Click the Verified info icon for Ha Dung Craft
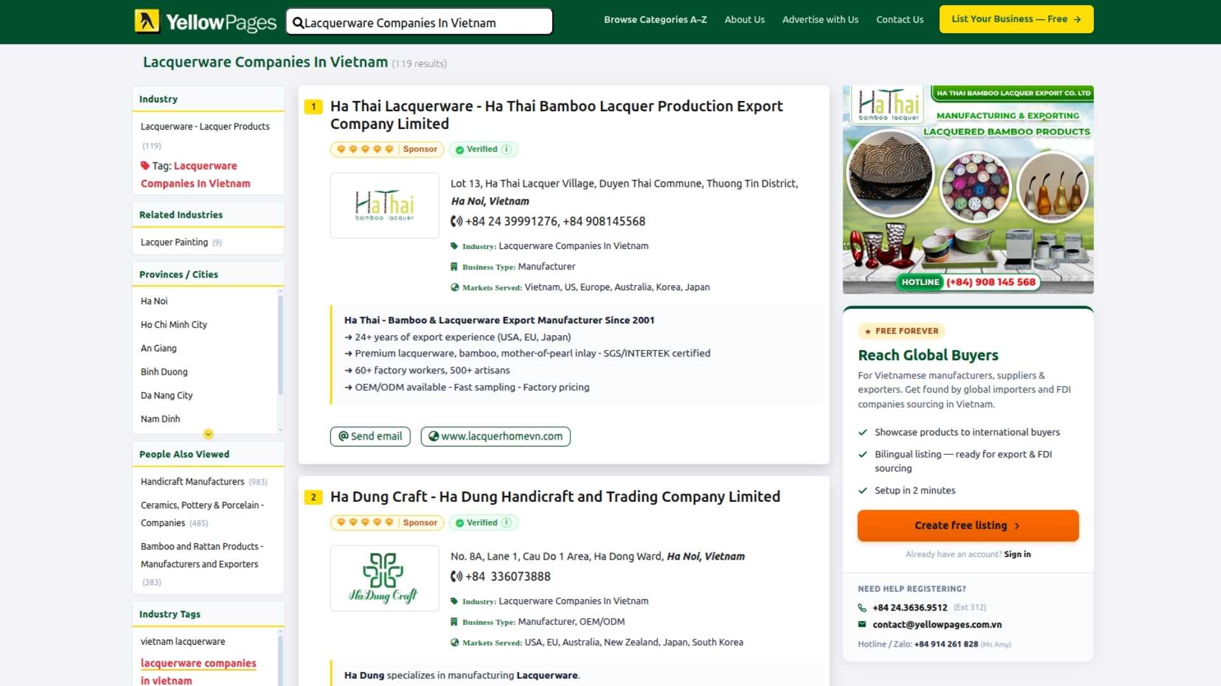The width and height of the screenshot is (1221, 686). (506, 523)
